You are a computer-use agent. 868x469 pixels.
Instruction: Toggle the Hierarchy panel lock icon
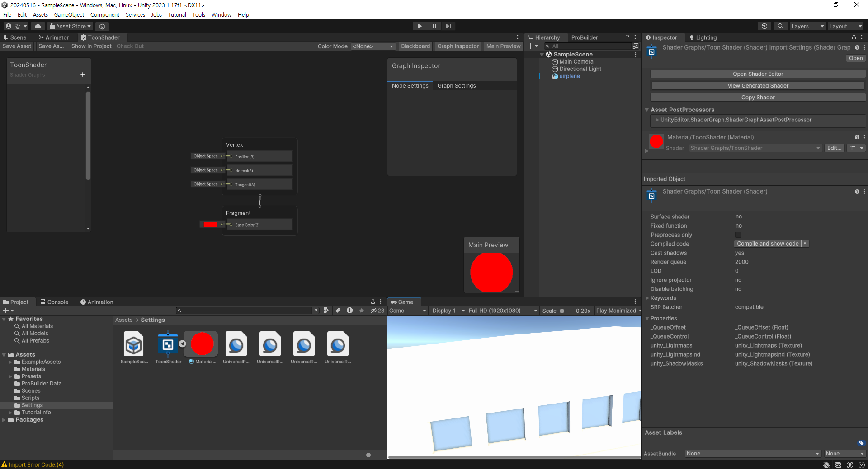627,37
